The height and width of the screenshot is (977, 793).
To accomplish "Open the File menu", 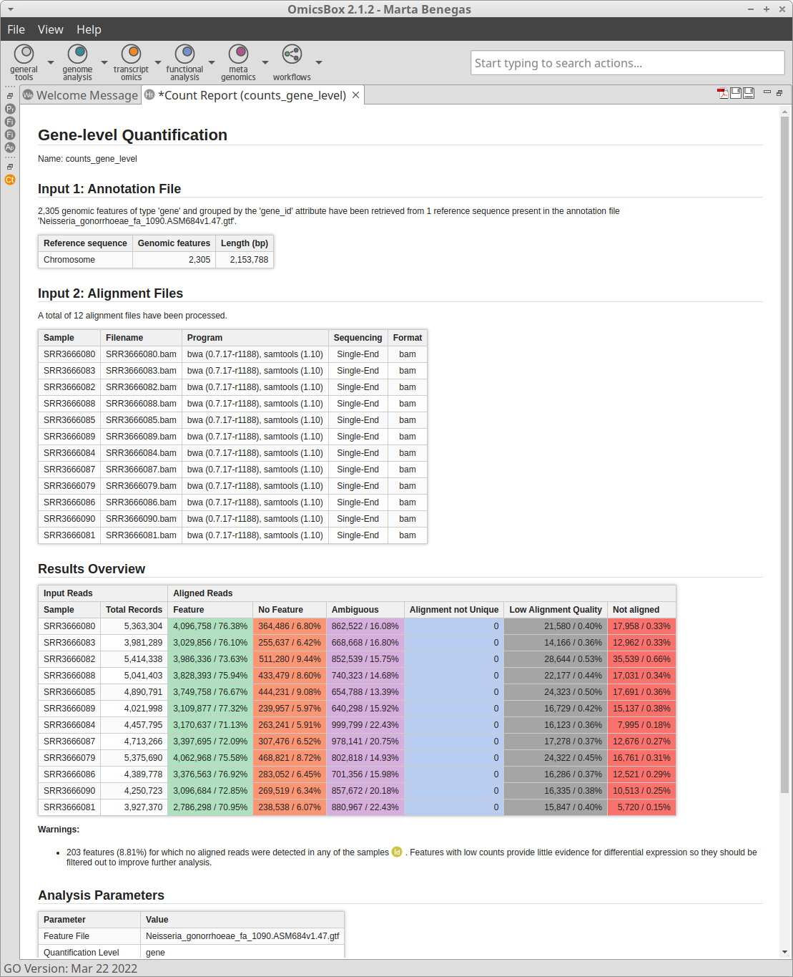I will [x=16, y=29].
